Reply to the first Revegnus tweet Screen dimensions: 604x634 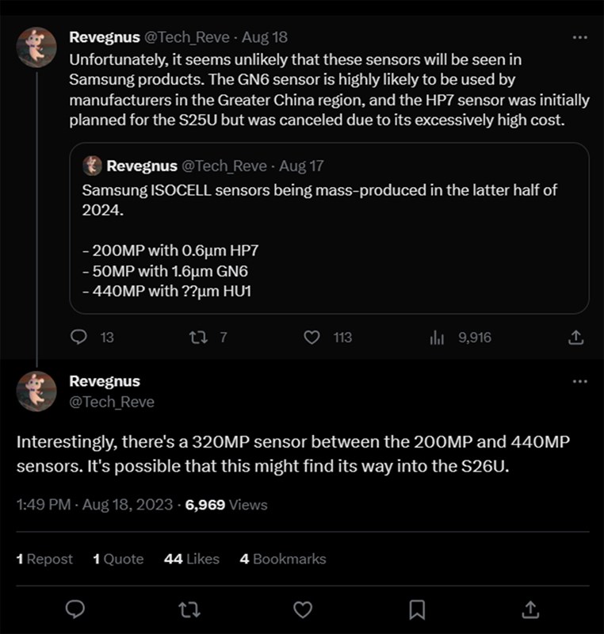(78, 337)
